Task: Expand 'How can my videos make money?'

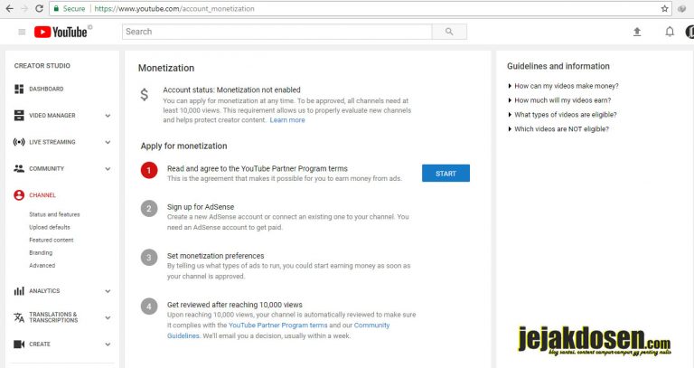Action: coord(563,86)
